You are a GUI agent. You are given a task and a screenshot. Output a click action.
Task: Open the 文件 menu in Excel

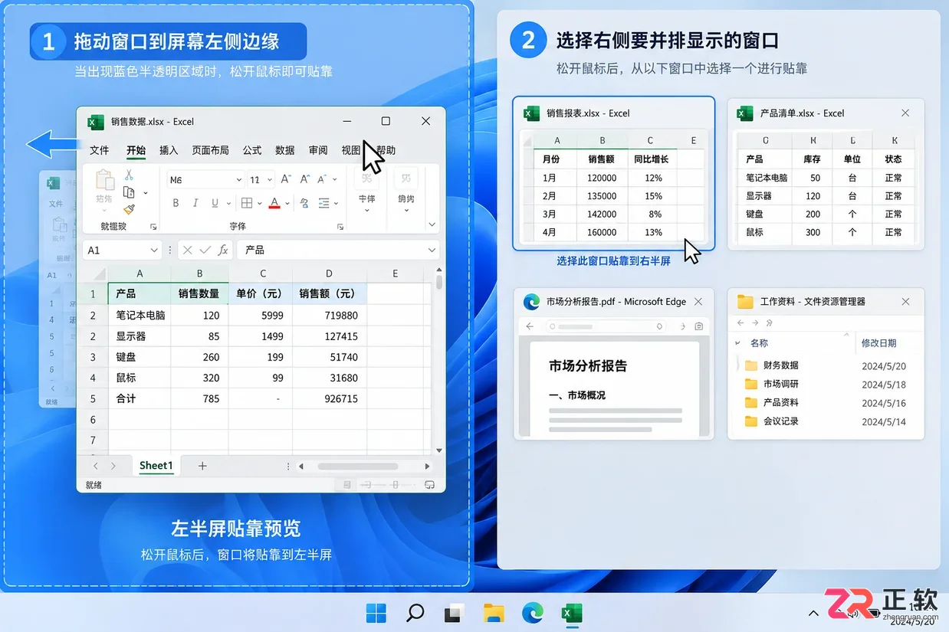point(100,150)
